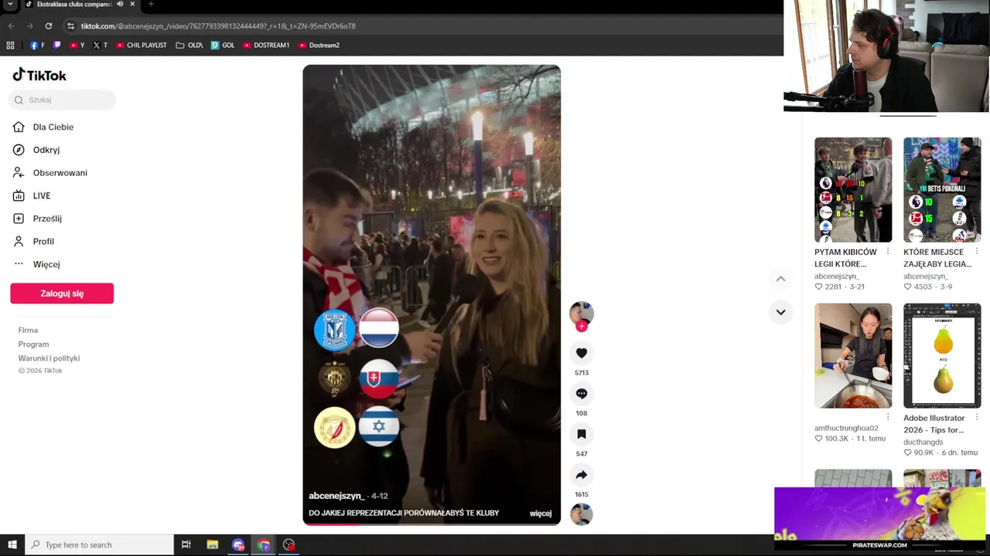The width and height of the screenshot is (990, 556).
Task: Open the YouTube Y bookmark
Action: click(77, 46)
